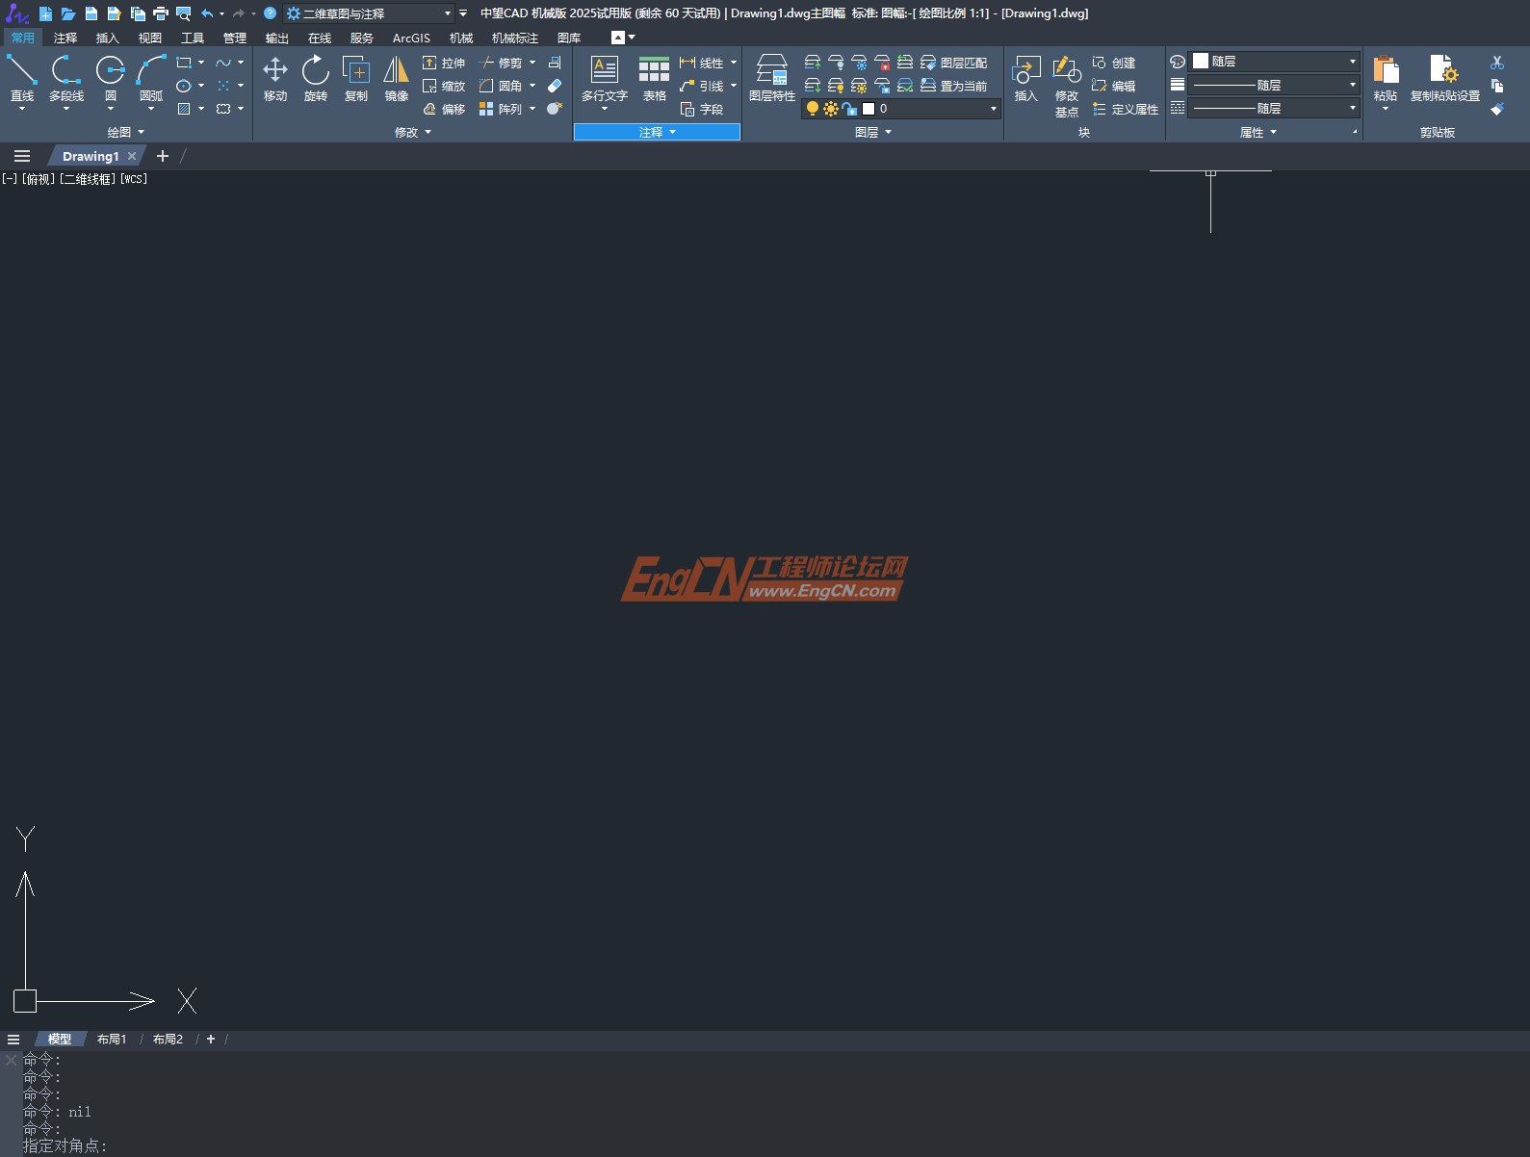Switch to the 机械标注 ribbon tab
The image size is (1530, 1157).
point(515,39)
